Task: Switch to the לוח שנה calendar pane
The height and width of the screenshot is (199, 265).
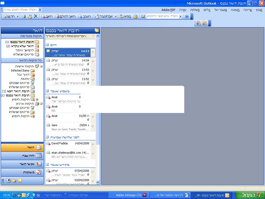Action: coord(22,156)
